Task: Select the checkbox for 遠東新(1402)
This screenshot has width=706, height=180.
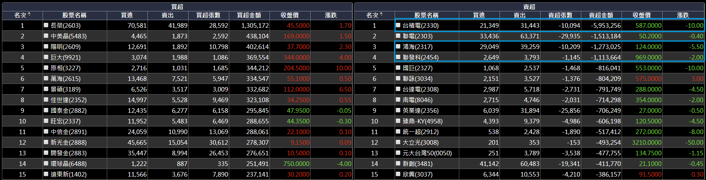Action: point(46,174)
